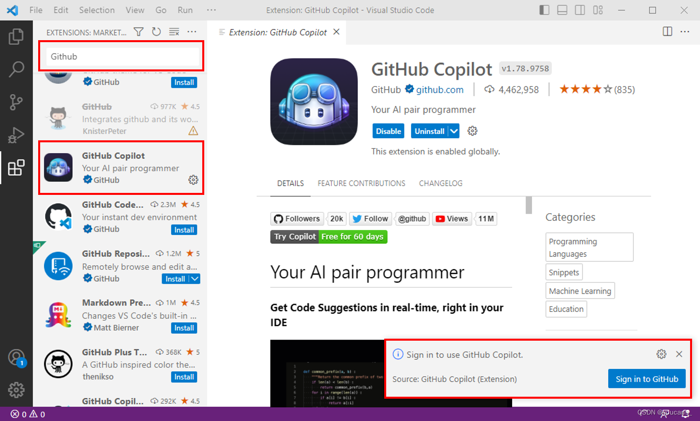Open the github.com publisher link
Viewport: 700px width, 421px height.
[440, 90]
